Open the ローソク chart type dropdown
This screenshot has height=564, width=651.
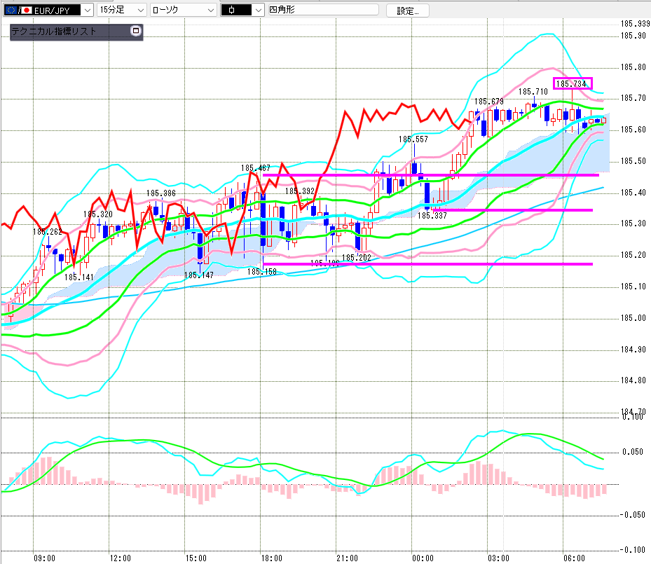183,10
